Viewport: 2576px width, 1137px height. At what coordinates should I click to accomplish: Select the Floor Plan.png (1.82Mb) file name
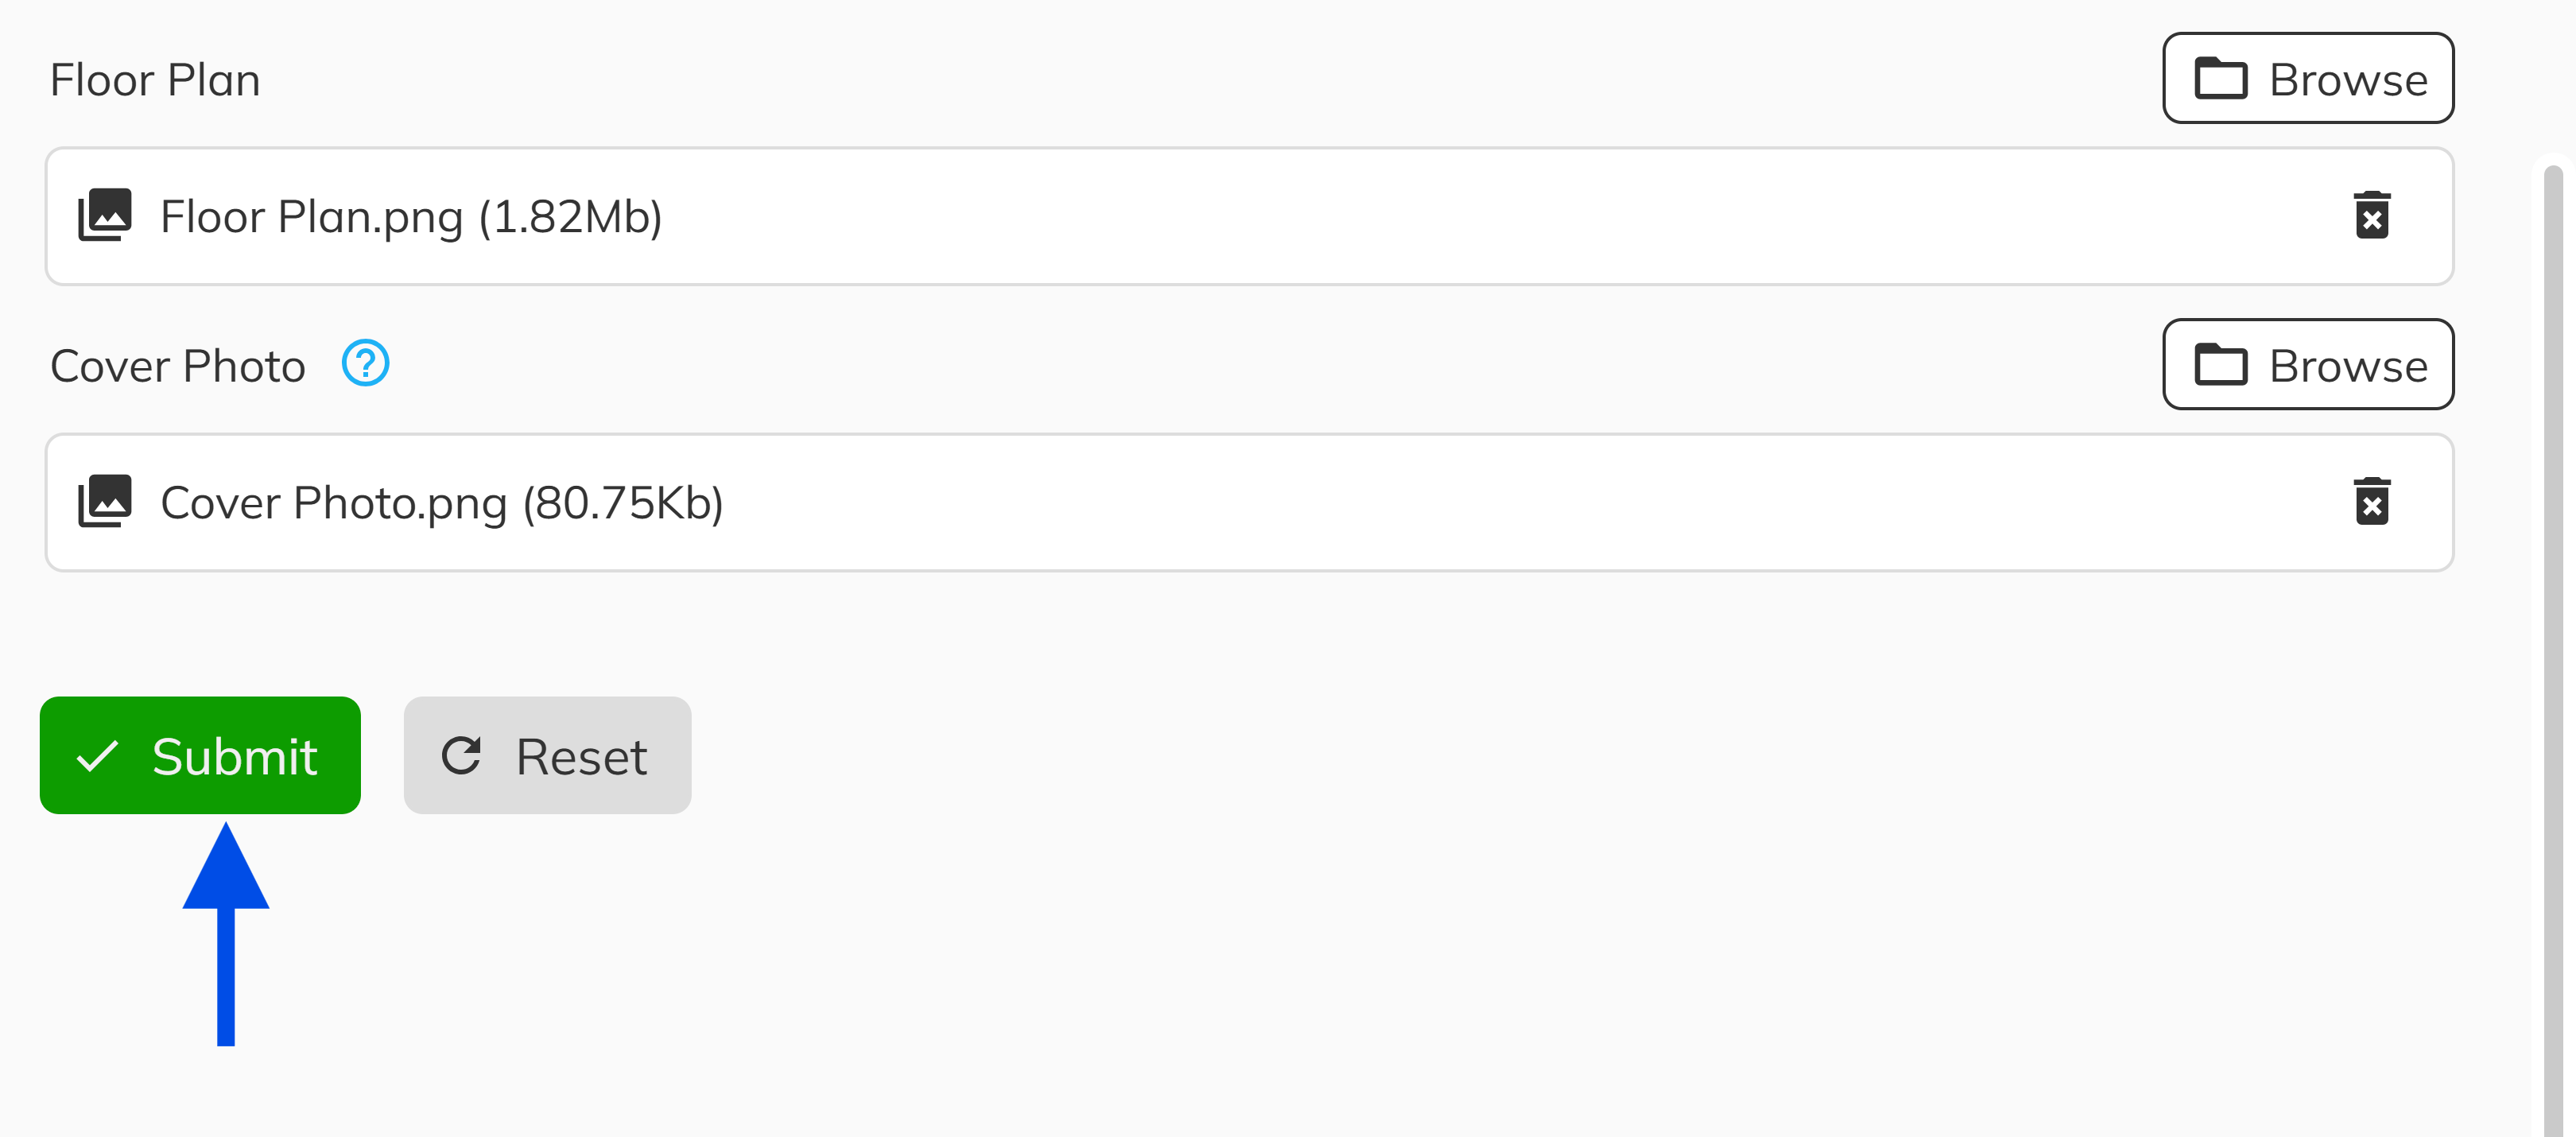tap(411, 217)
